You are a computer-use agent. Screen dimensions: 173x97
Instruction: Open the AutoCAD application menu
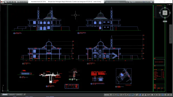(2, 2)
